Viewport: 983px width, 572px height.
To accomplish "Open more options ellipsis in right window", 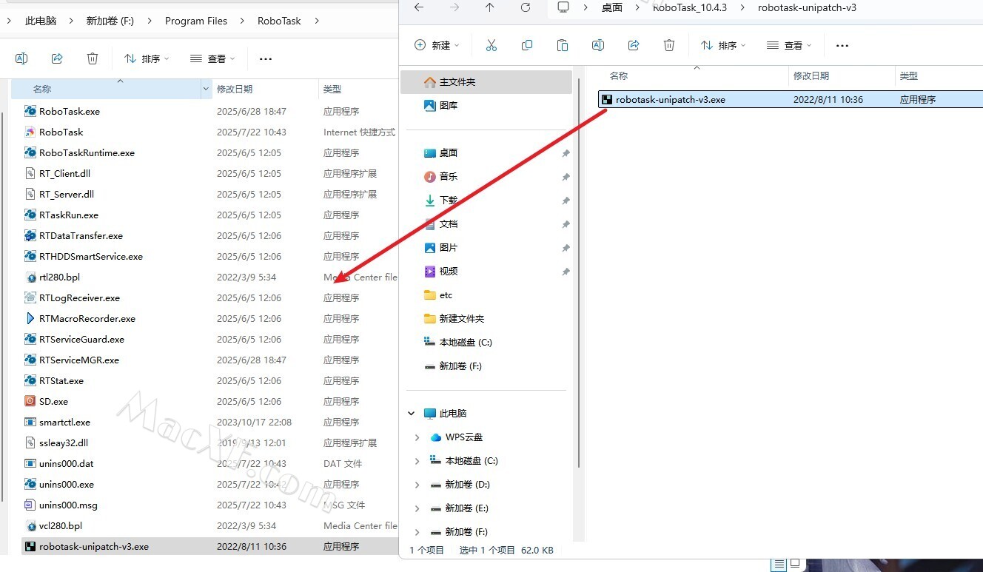I will 842,45.
